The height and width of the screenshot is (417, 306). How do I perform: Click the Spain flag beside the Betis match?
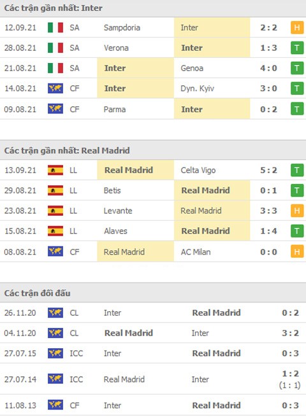click(55, 190)
